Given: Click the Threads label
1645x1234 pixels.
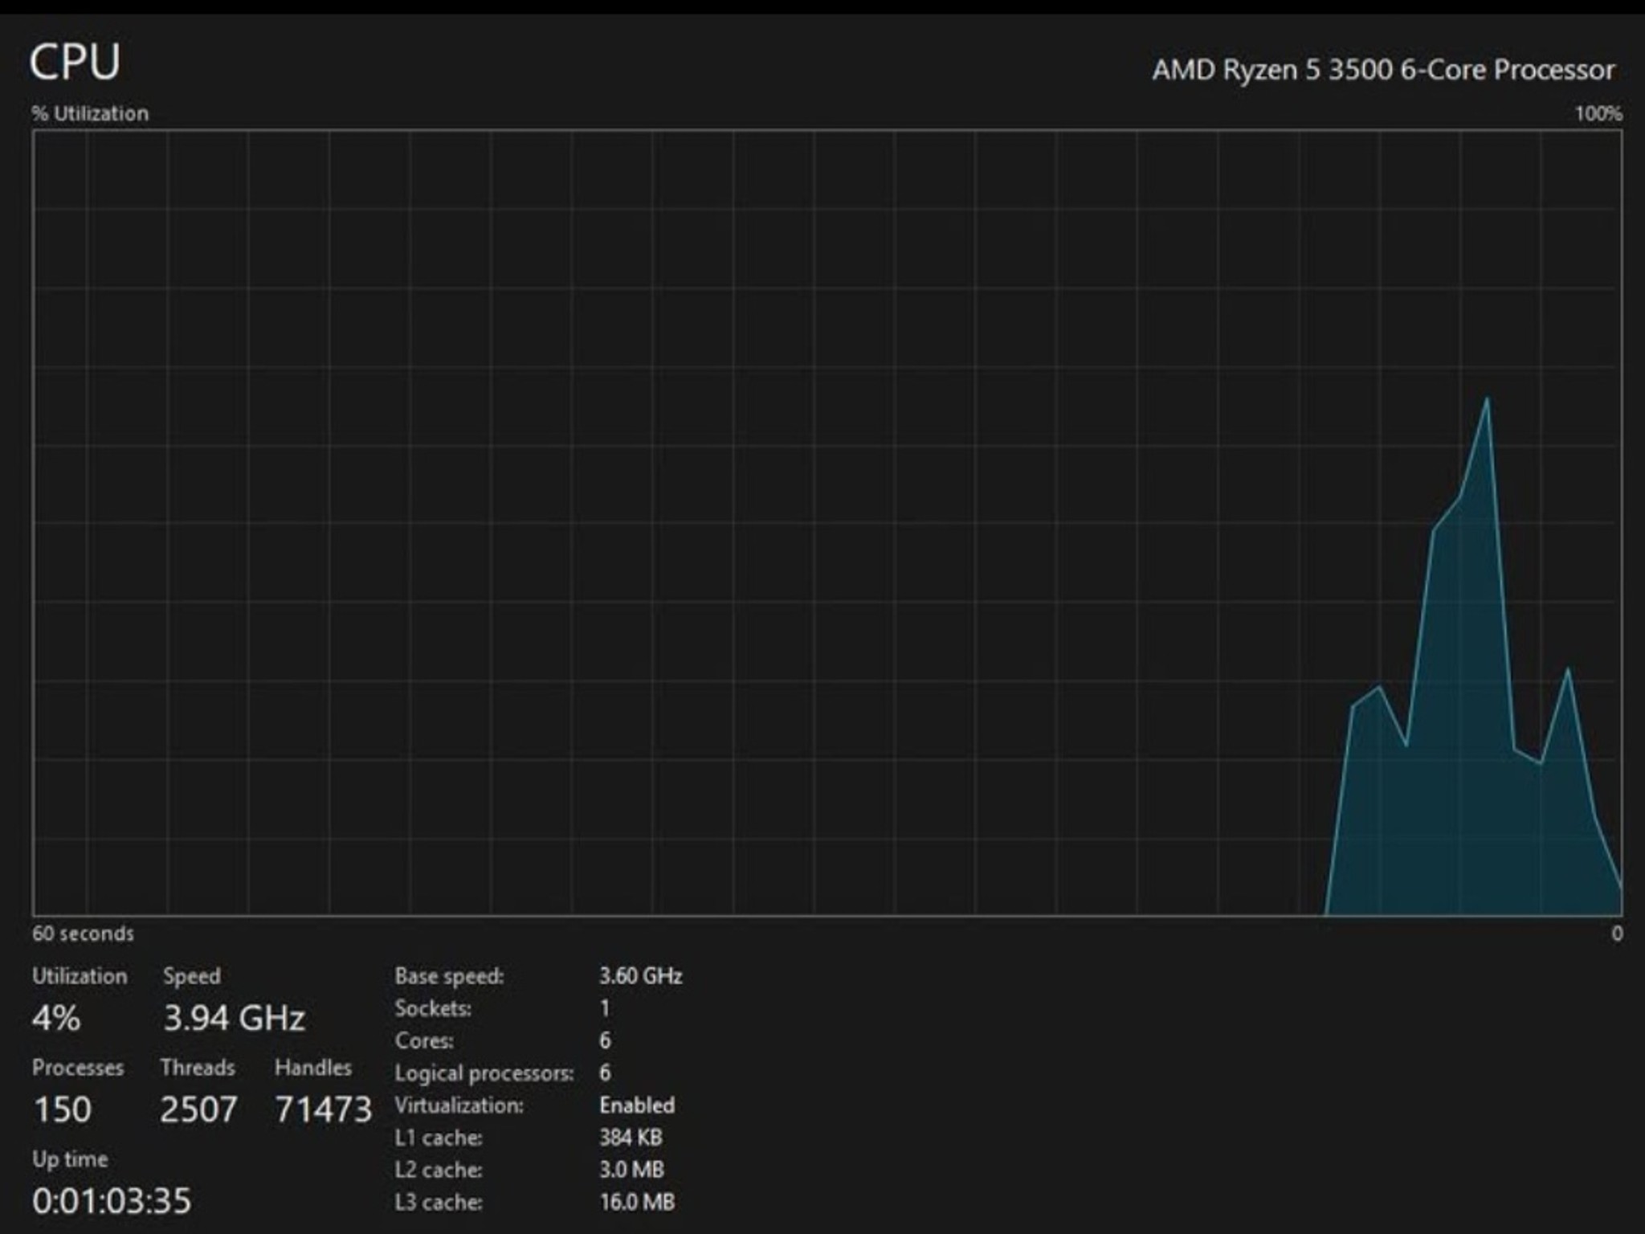Looking at the screenshot, I should (197, 1068).
